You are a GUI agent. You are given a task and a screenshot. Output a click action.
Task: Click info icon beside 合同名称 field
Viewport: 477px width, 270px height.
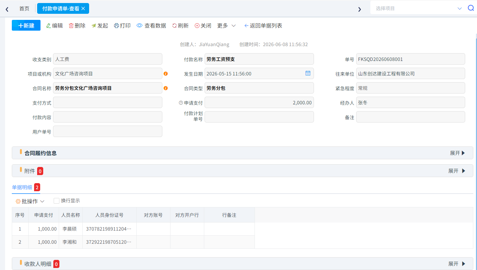166,88
